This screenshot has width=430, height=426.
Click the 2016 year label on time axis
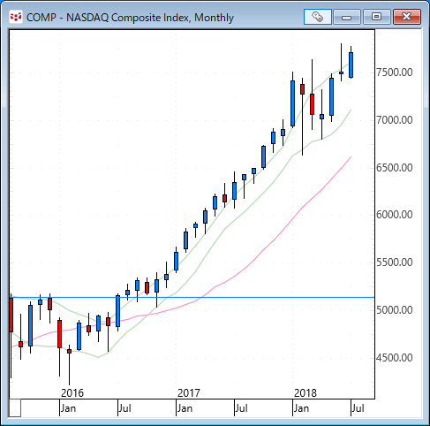72,393
